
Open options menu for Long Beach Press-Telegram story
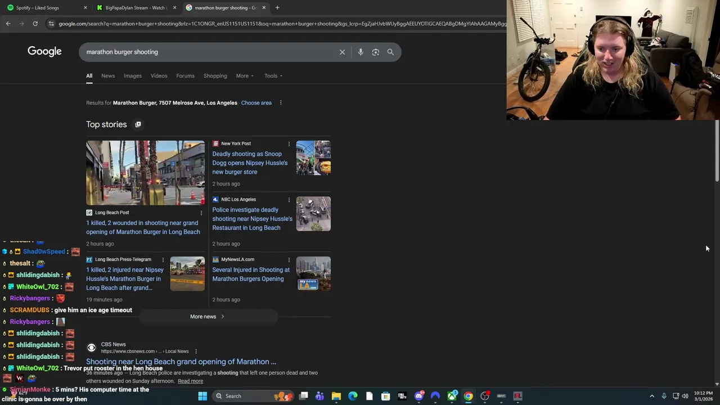point(163,260)
